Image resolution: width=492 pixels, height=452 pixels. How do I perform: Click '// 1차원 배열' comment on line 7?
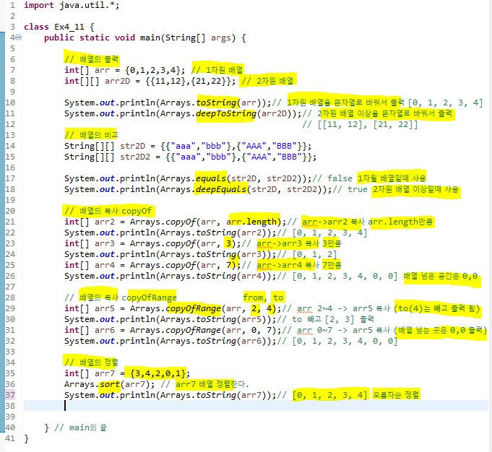click(217, 70)
